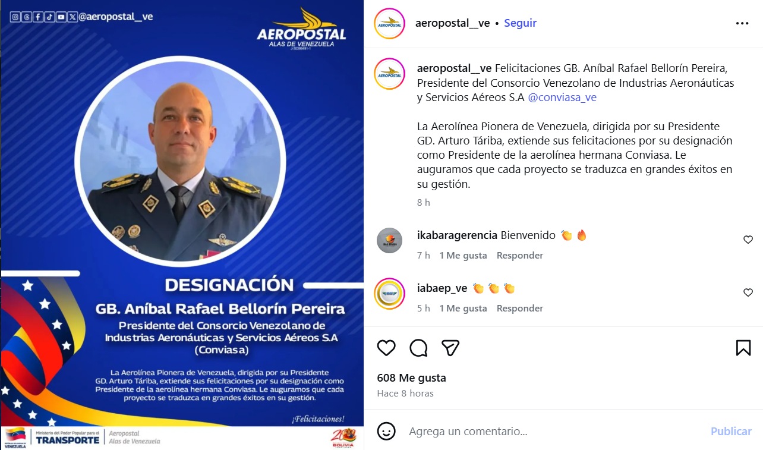
Task: View likes on ikabaragerencia's comment
Action: (x=463, y=256)
